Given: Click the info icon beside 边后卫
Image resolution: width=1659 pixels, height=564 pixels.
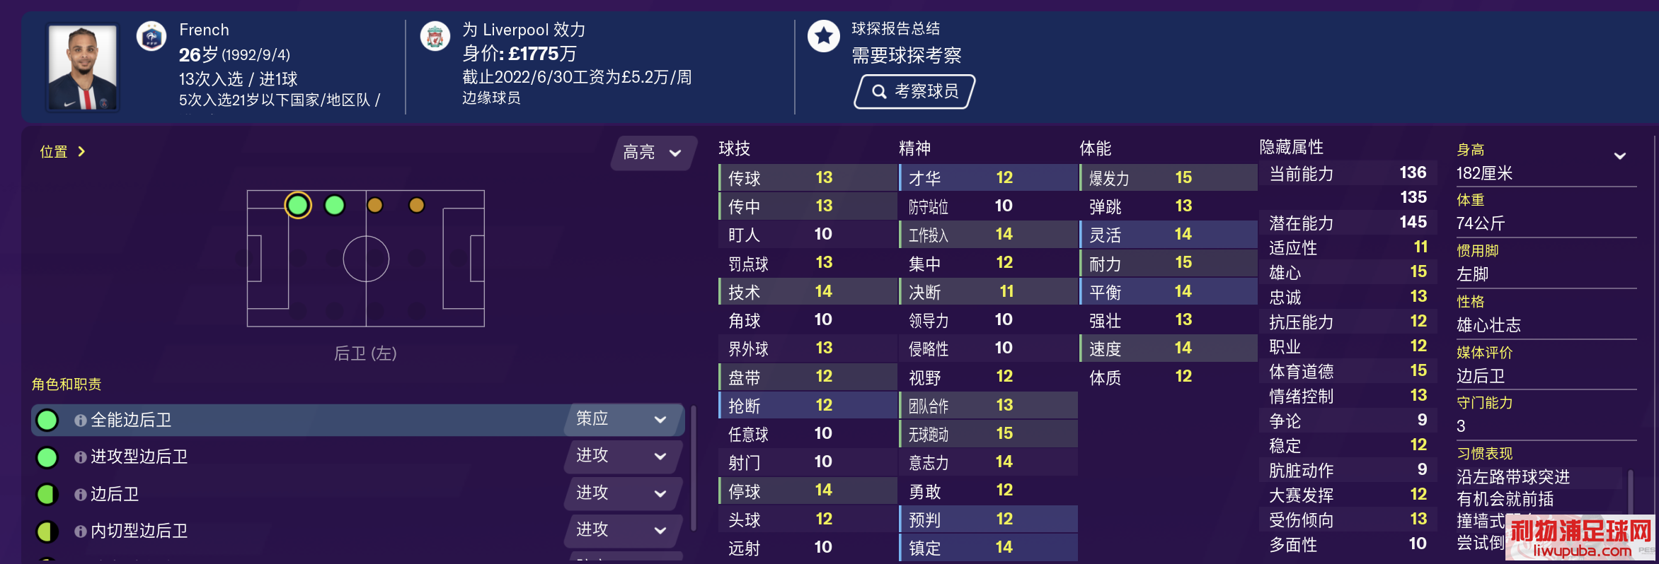Looking at the screenshot, I should point(81,495).
